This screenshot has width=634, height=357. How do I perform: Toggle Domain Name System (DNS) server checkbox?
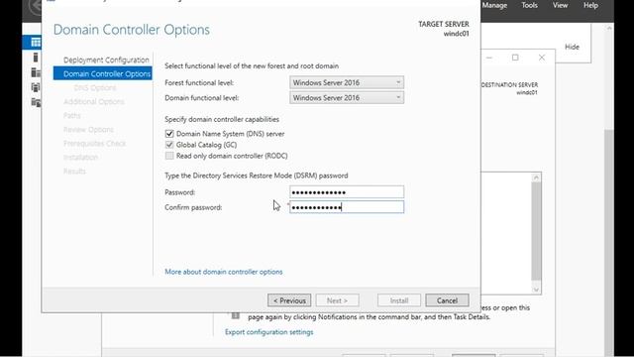(x=169, y=134)
